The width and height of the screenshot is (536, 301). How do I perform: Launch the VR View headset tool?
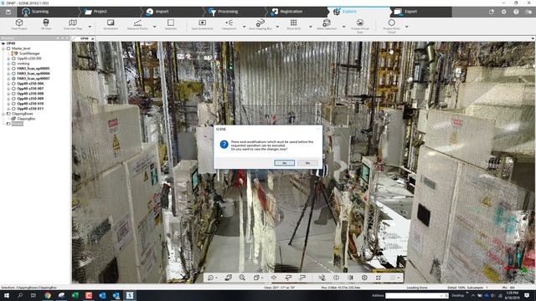pos(46,24)
